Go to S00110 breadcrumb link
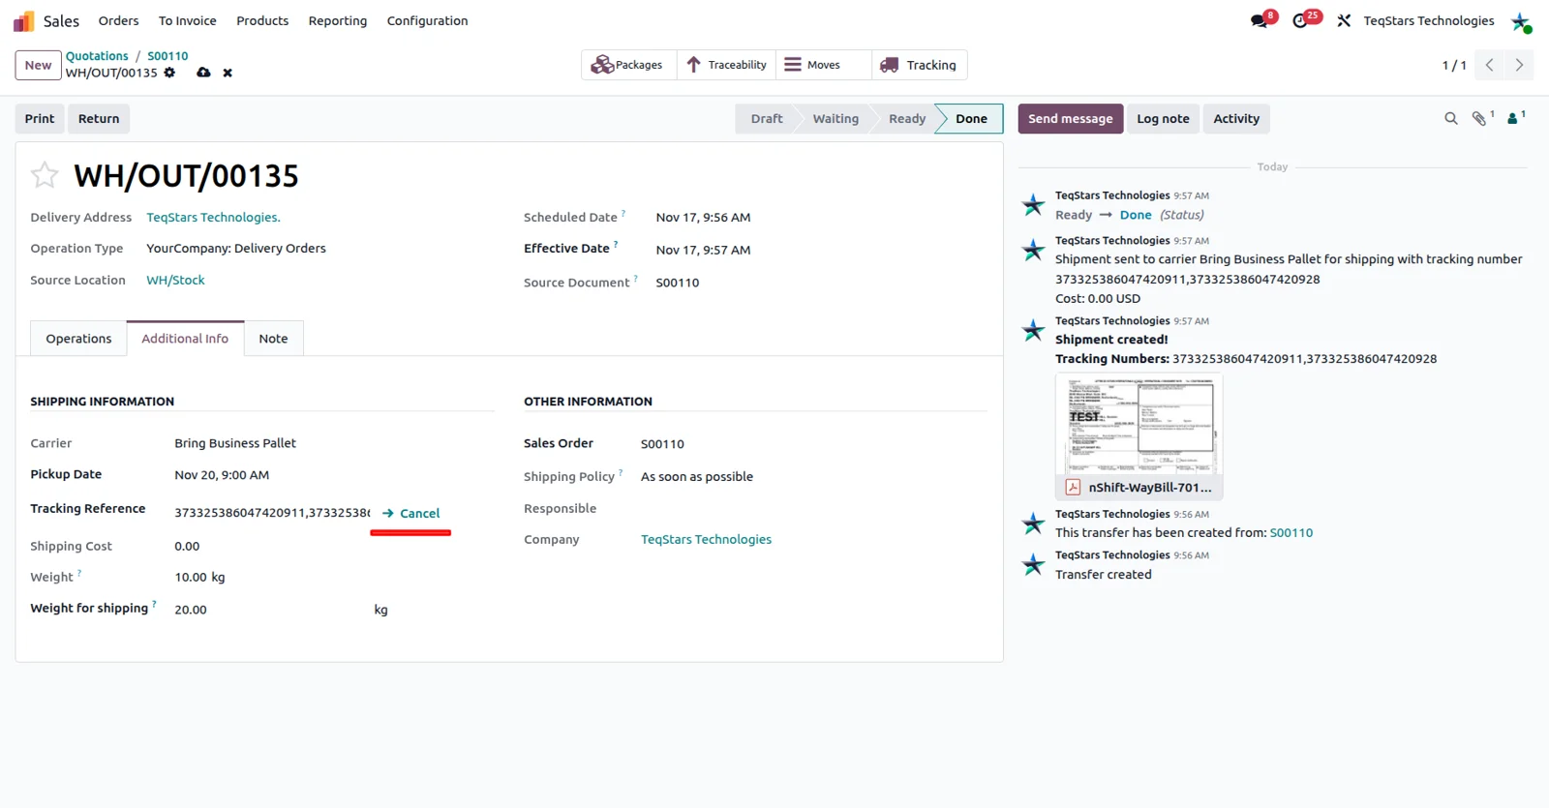The height and width of the screenshot is (808, 1549). click(x=167, y=56)
